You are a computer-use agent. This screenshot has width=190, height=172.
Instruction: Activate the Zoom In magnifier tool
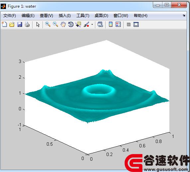click(x=48, y=24)
